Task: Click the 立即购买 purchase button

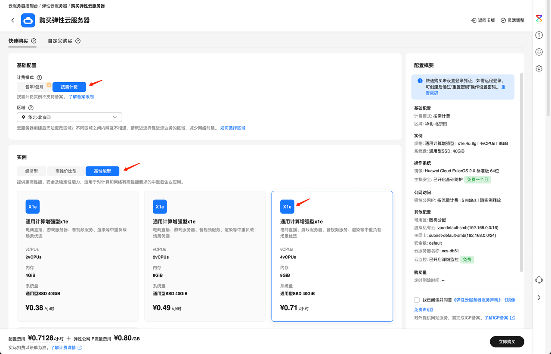Action: 507,342
